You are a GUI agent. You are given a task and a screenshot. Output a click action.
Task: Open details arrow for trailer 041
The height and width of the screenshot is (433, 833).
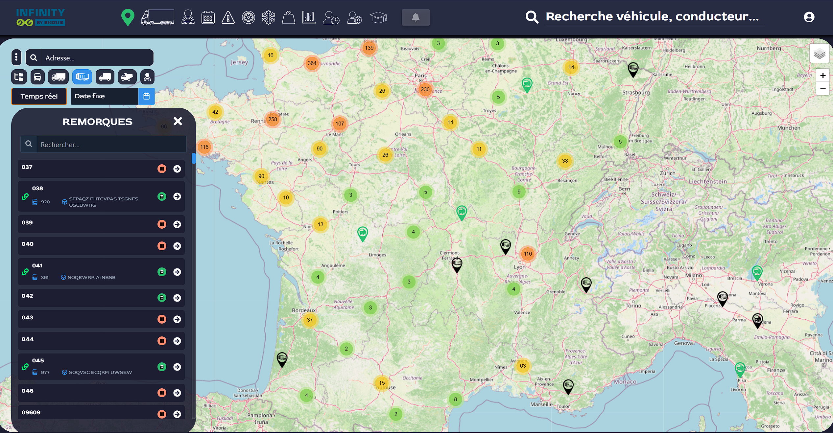pos(177,272)
